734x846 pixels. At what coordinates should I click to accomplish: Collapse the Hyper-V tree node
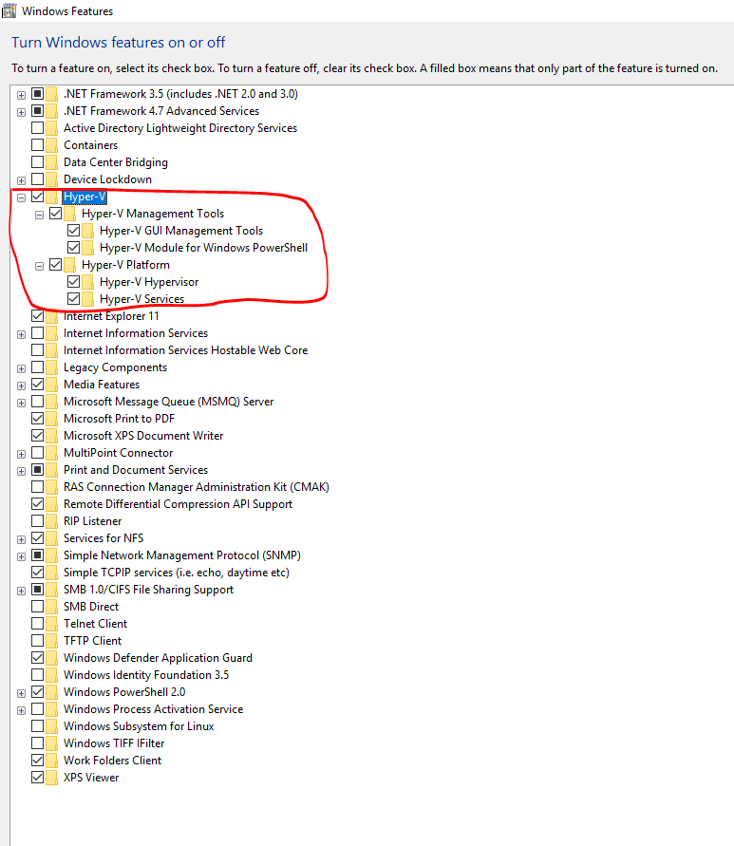tap(21, 197)
